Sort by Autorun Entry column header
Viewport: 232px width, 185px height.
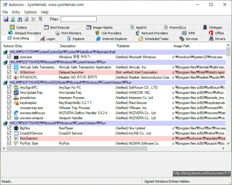pyautogui.click(x=29, y=46)
